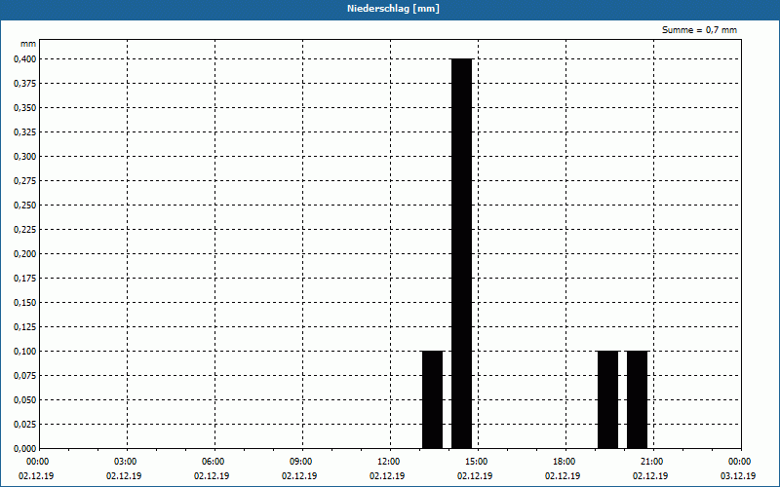Click the 0,250 y-axis label
The width and height of the screenshot is (780, 487).
point(25,206)
